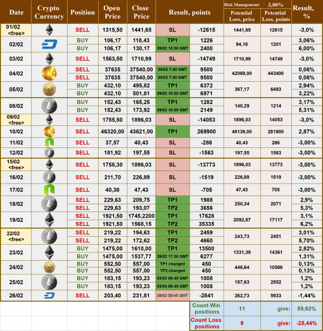Select the gold coin icon for 05/02
Screen dimensions: 323x331
[50, 89]
